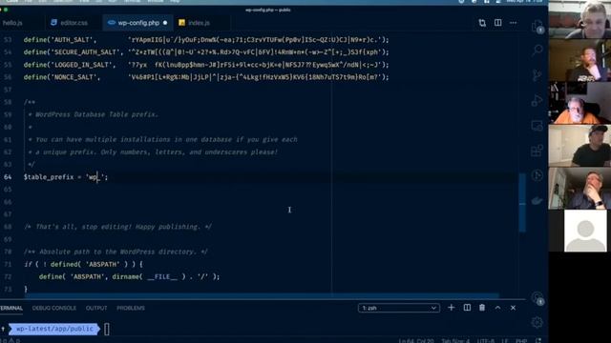Select the top participant video thumbnail

point(579,19)
